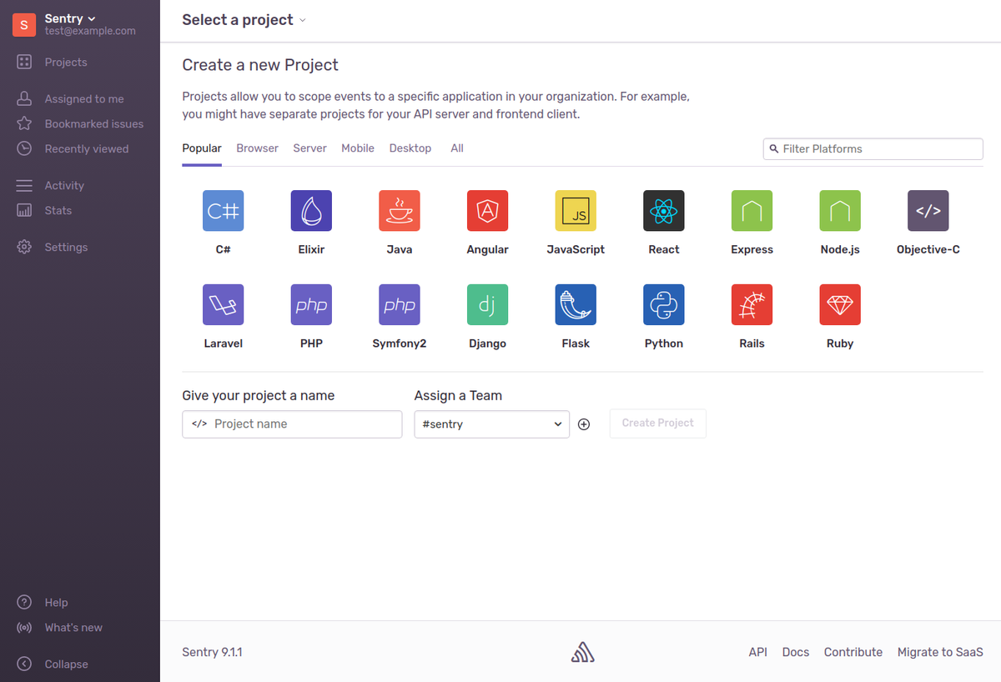Screen dimensions: 1001x682
Task: Click the plus icon to add a team
Action: (x=584, y=424)
